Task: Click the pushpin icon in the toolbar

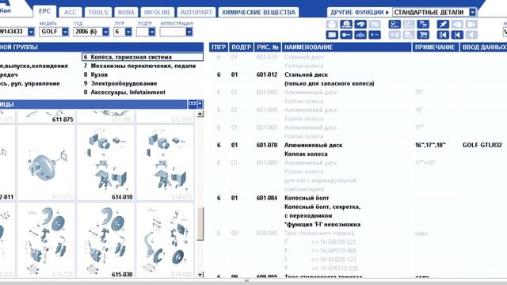Action: (443, 25)
